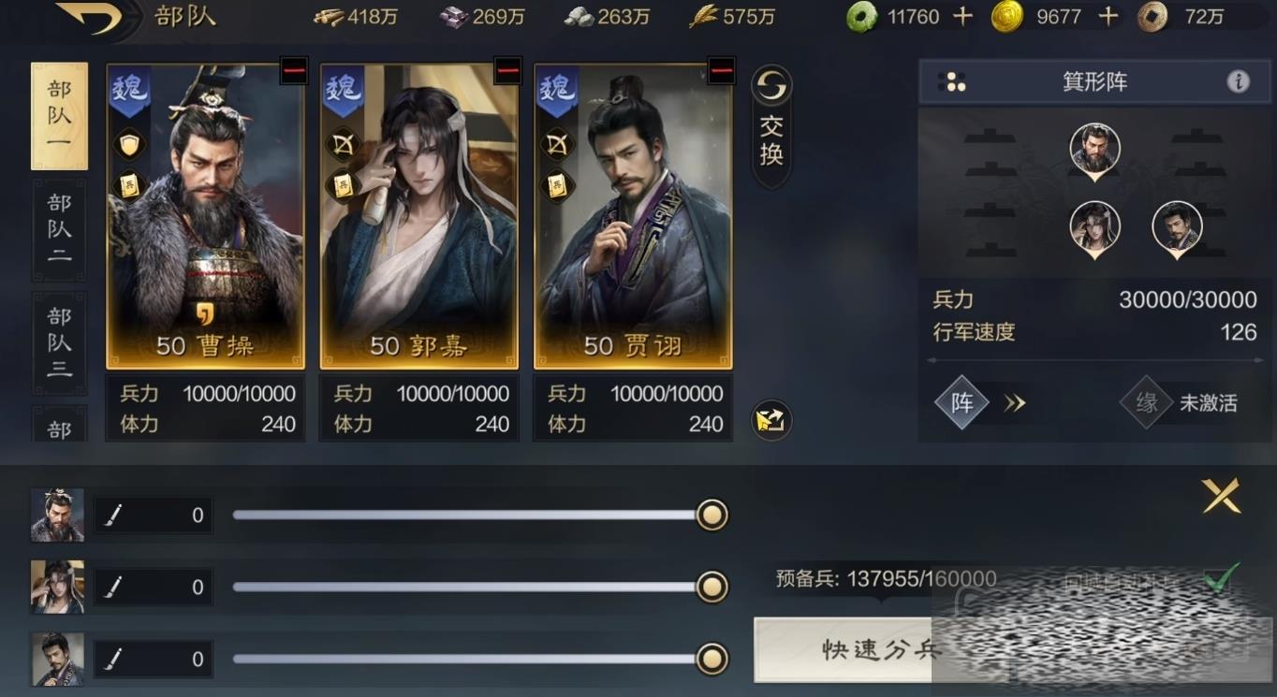
Task: Remove 曹操 with the red minus icon
Action: [x=294, y=71]
